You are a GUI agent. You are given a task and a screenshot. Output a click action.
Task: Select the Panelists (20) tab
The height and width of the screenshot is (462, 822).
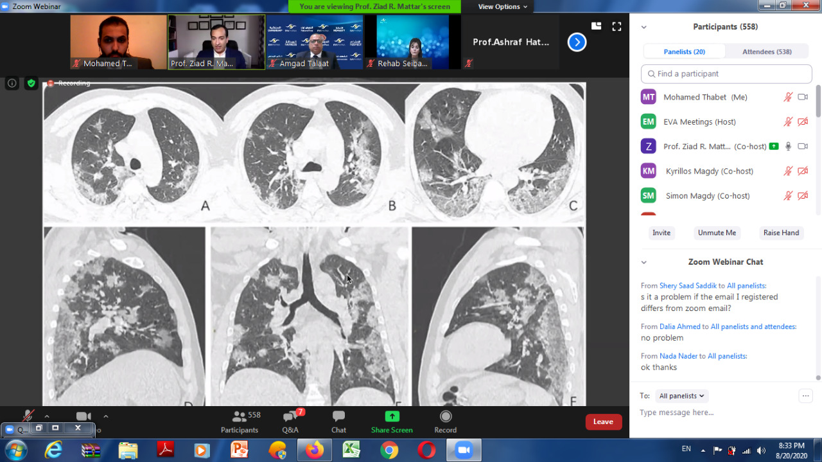point(685,51)
